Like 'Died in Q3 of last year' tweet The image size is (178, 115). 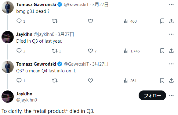[90, 51]
